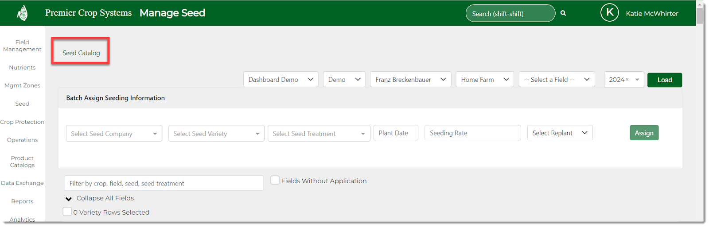709x227 pixels.
Task: Open the Home Farm dropdown
Action: pyautogui.click(x=485, y=79)
